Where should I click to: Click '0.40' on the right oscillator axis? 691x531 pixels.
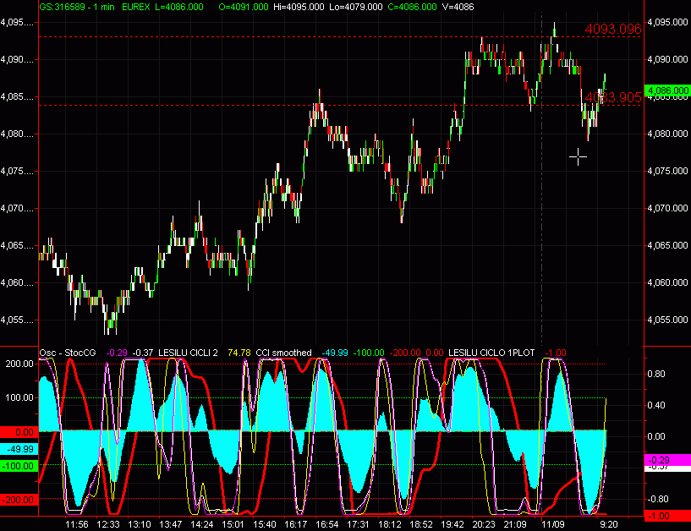pos(656,405)
